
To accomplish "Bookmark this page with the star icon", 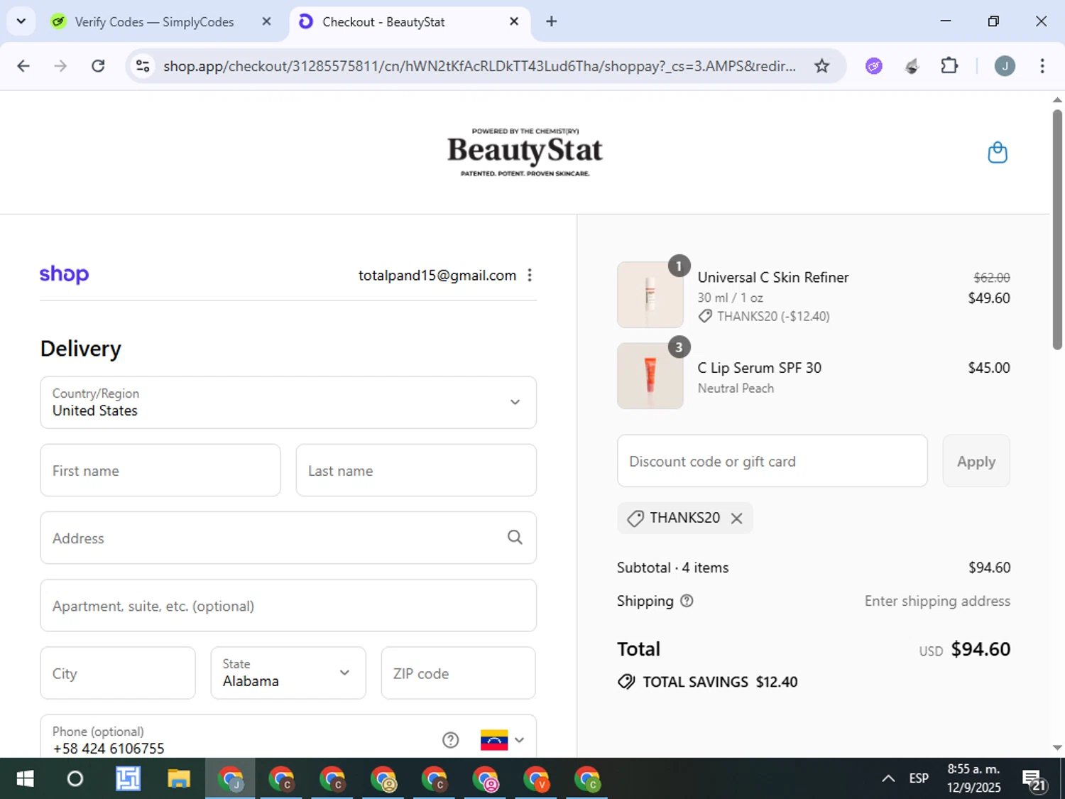I will click(x=821, y=66).
